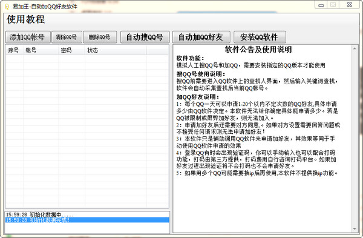Screen dimensions: 363x238
Task: Click the app icon in title bar
Action: coord(7,6)
